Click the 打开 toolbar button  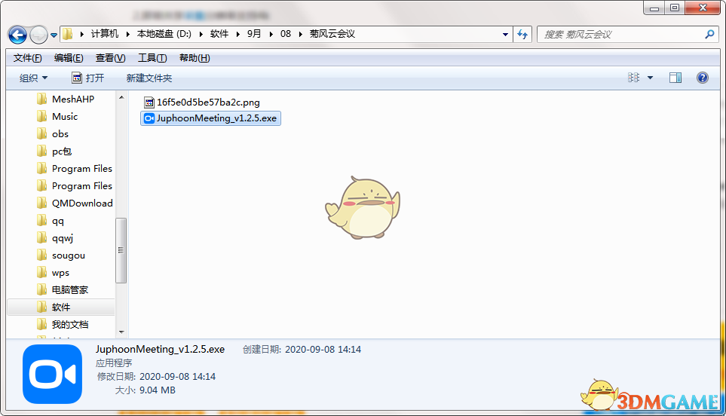[x=88, y=78]
